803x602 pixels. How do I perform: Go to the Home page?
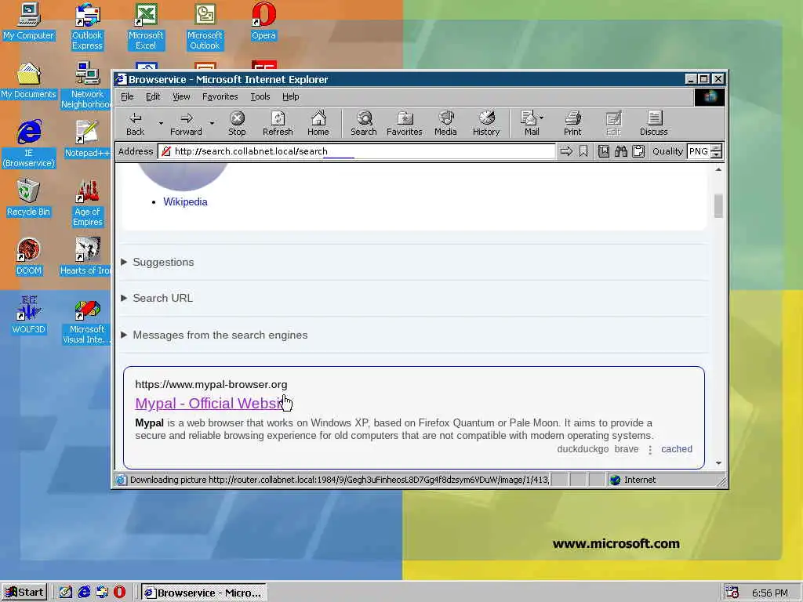[318, 124]
